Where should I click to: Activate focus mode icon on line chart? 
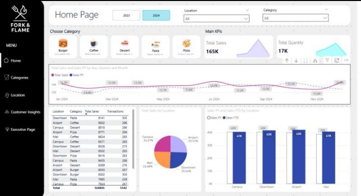pos(336,60)
